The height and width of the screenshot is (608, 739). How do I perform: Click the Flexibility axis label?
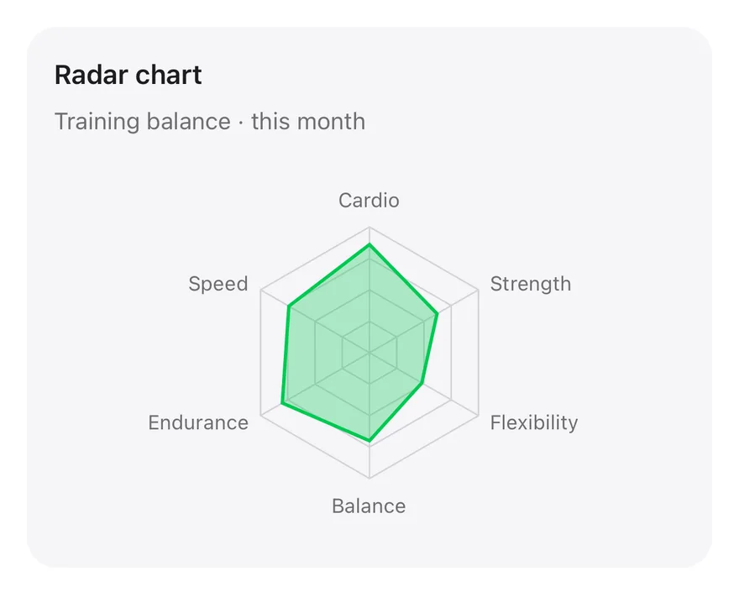pos(533,422)
